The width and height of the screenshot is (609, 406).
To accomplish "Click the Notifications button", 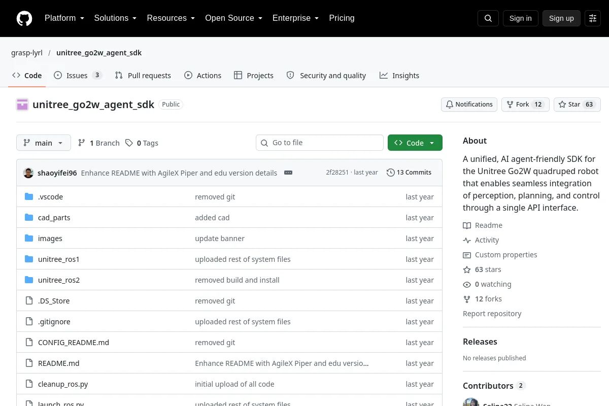I will tap(469, 105).
